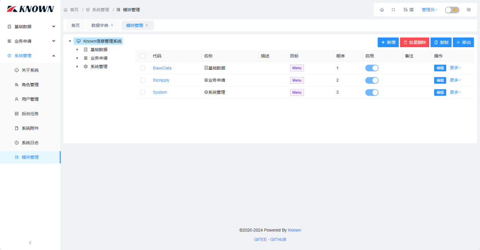Switch to the 首页 tab
Viewport: 480px width, 250px height.
76,25
